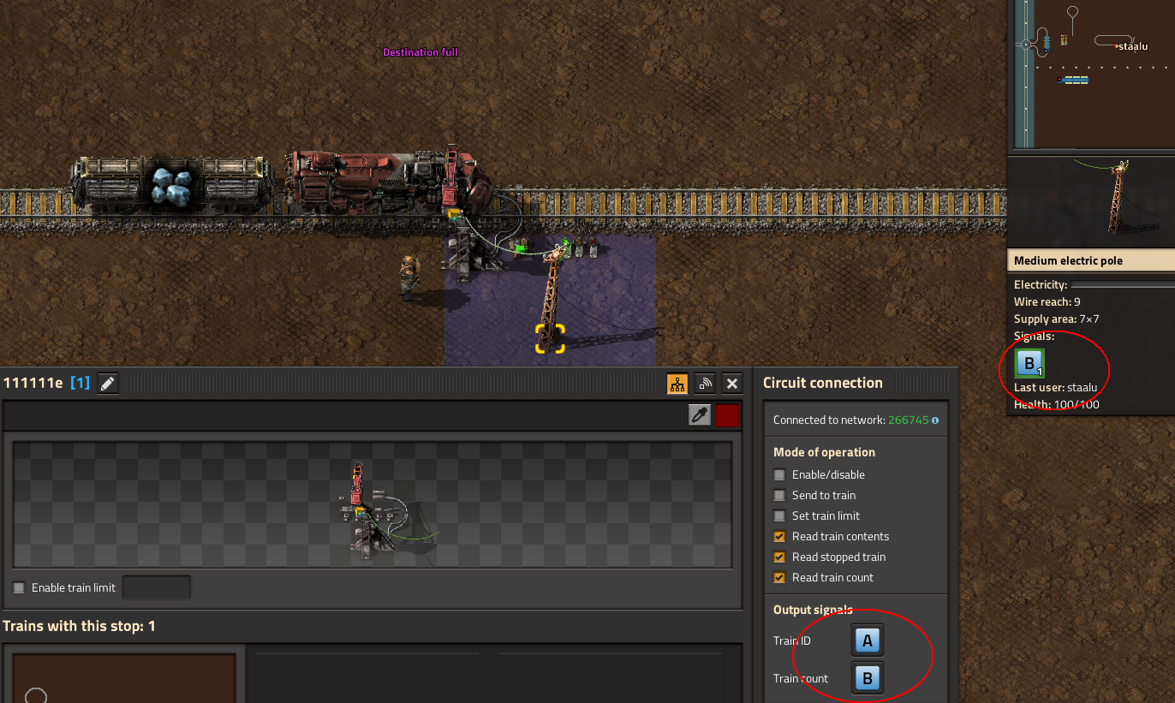Toggle the circuit network button in the title bar
Viewport: 1175px width, 703px height.
click(677, 384)
